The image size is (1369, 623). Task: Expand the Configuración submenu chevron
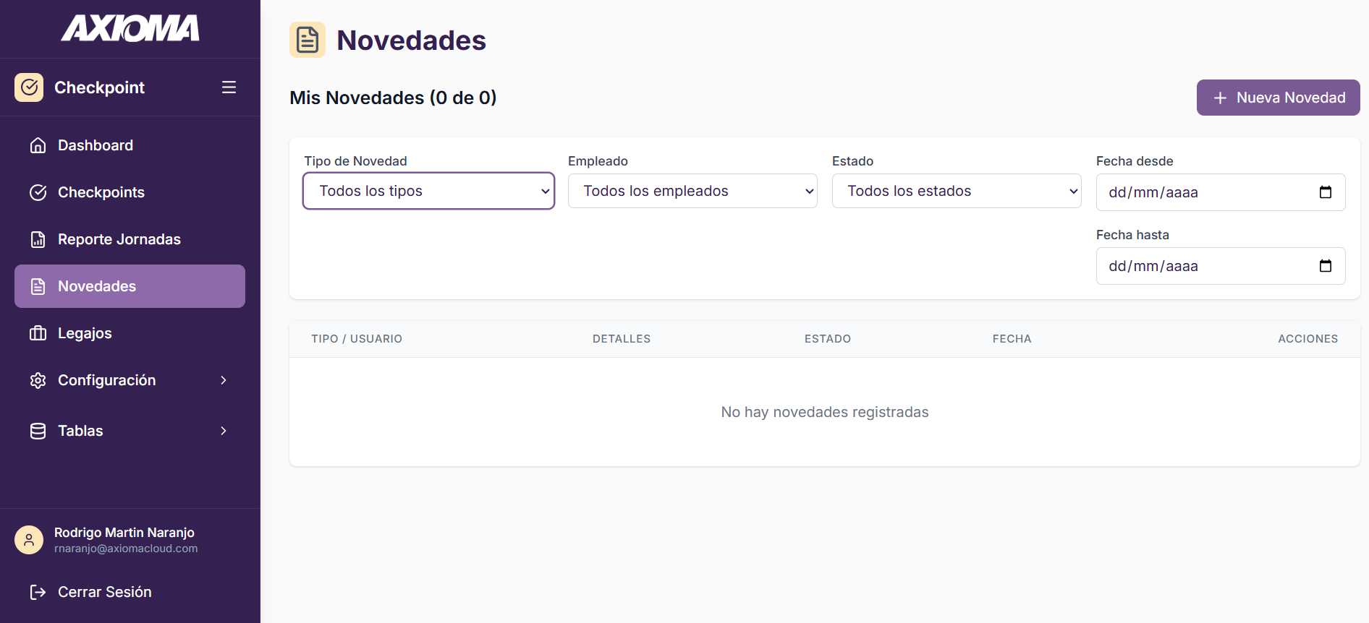(223, 380)
